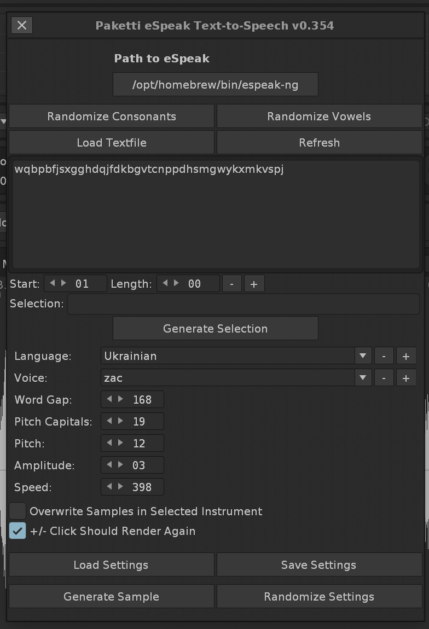
Task: Click the Voice minus button
Action: [384, 378]
